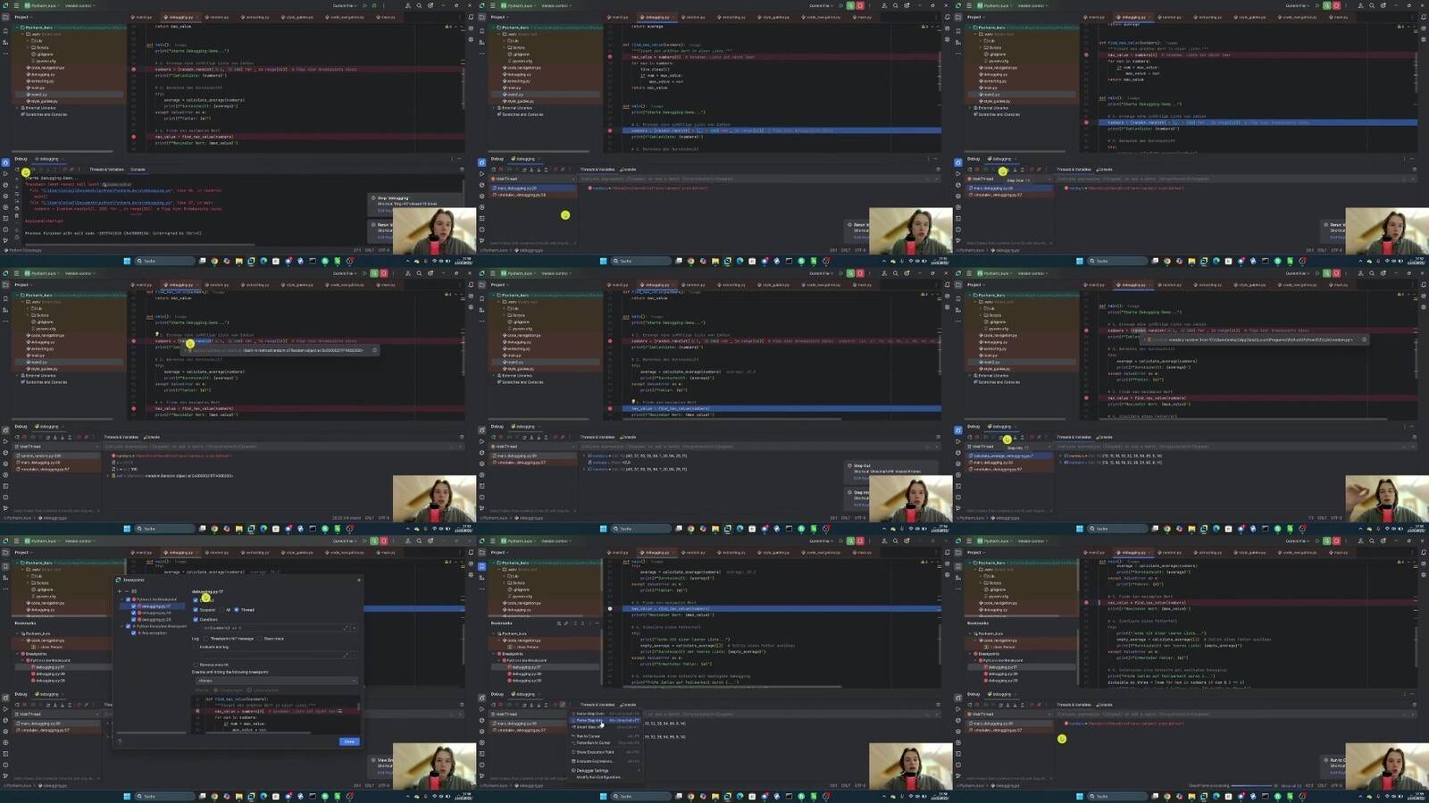This screenshot has width=1429, height=803.
Task: Click the vertical scrollbar of the breakpoint code preview
Action: [359, 707]
